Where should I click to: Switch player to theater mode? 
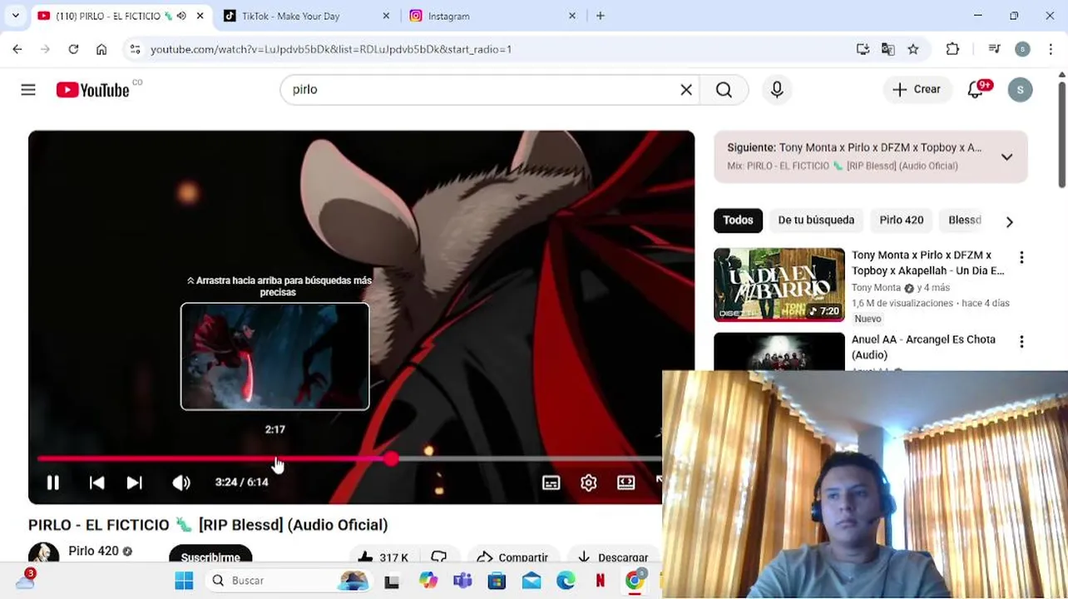[x=626, y=483]
